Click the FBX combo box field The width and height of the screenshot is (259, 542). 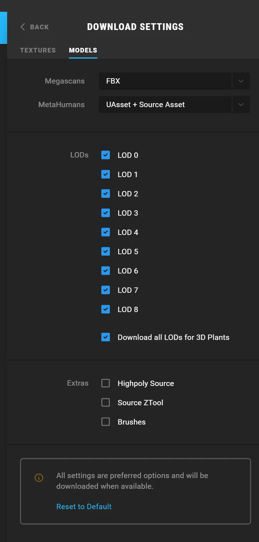pos(165,81)
